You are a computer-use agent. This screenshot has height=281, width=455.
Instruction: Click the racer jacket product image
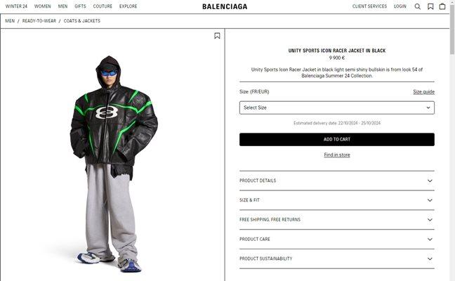pos(114,164)
